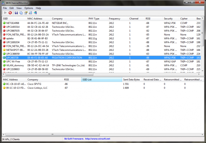Open the Help menu
Image resolution: width=206 pixels, height=143 pixels.
click(x=38, y=8)
